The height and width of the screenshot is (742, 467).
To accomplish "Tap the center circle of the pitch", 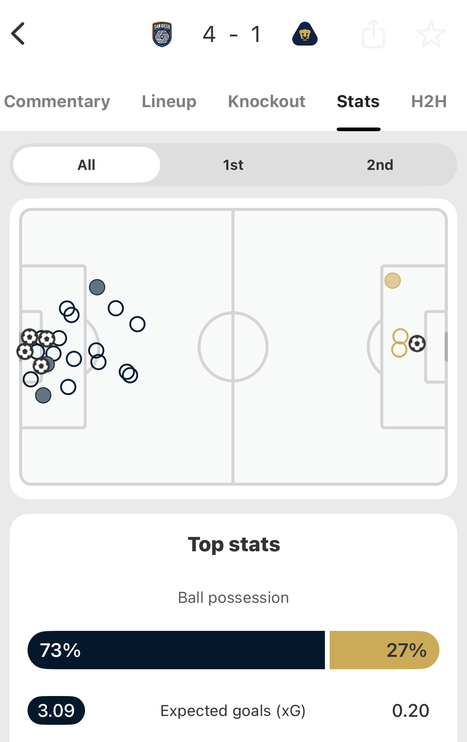I will point(233,347).
